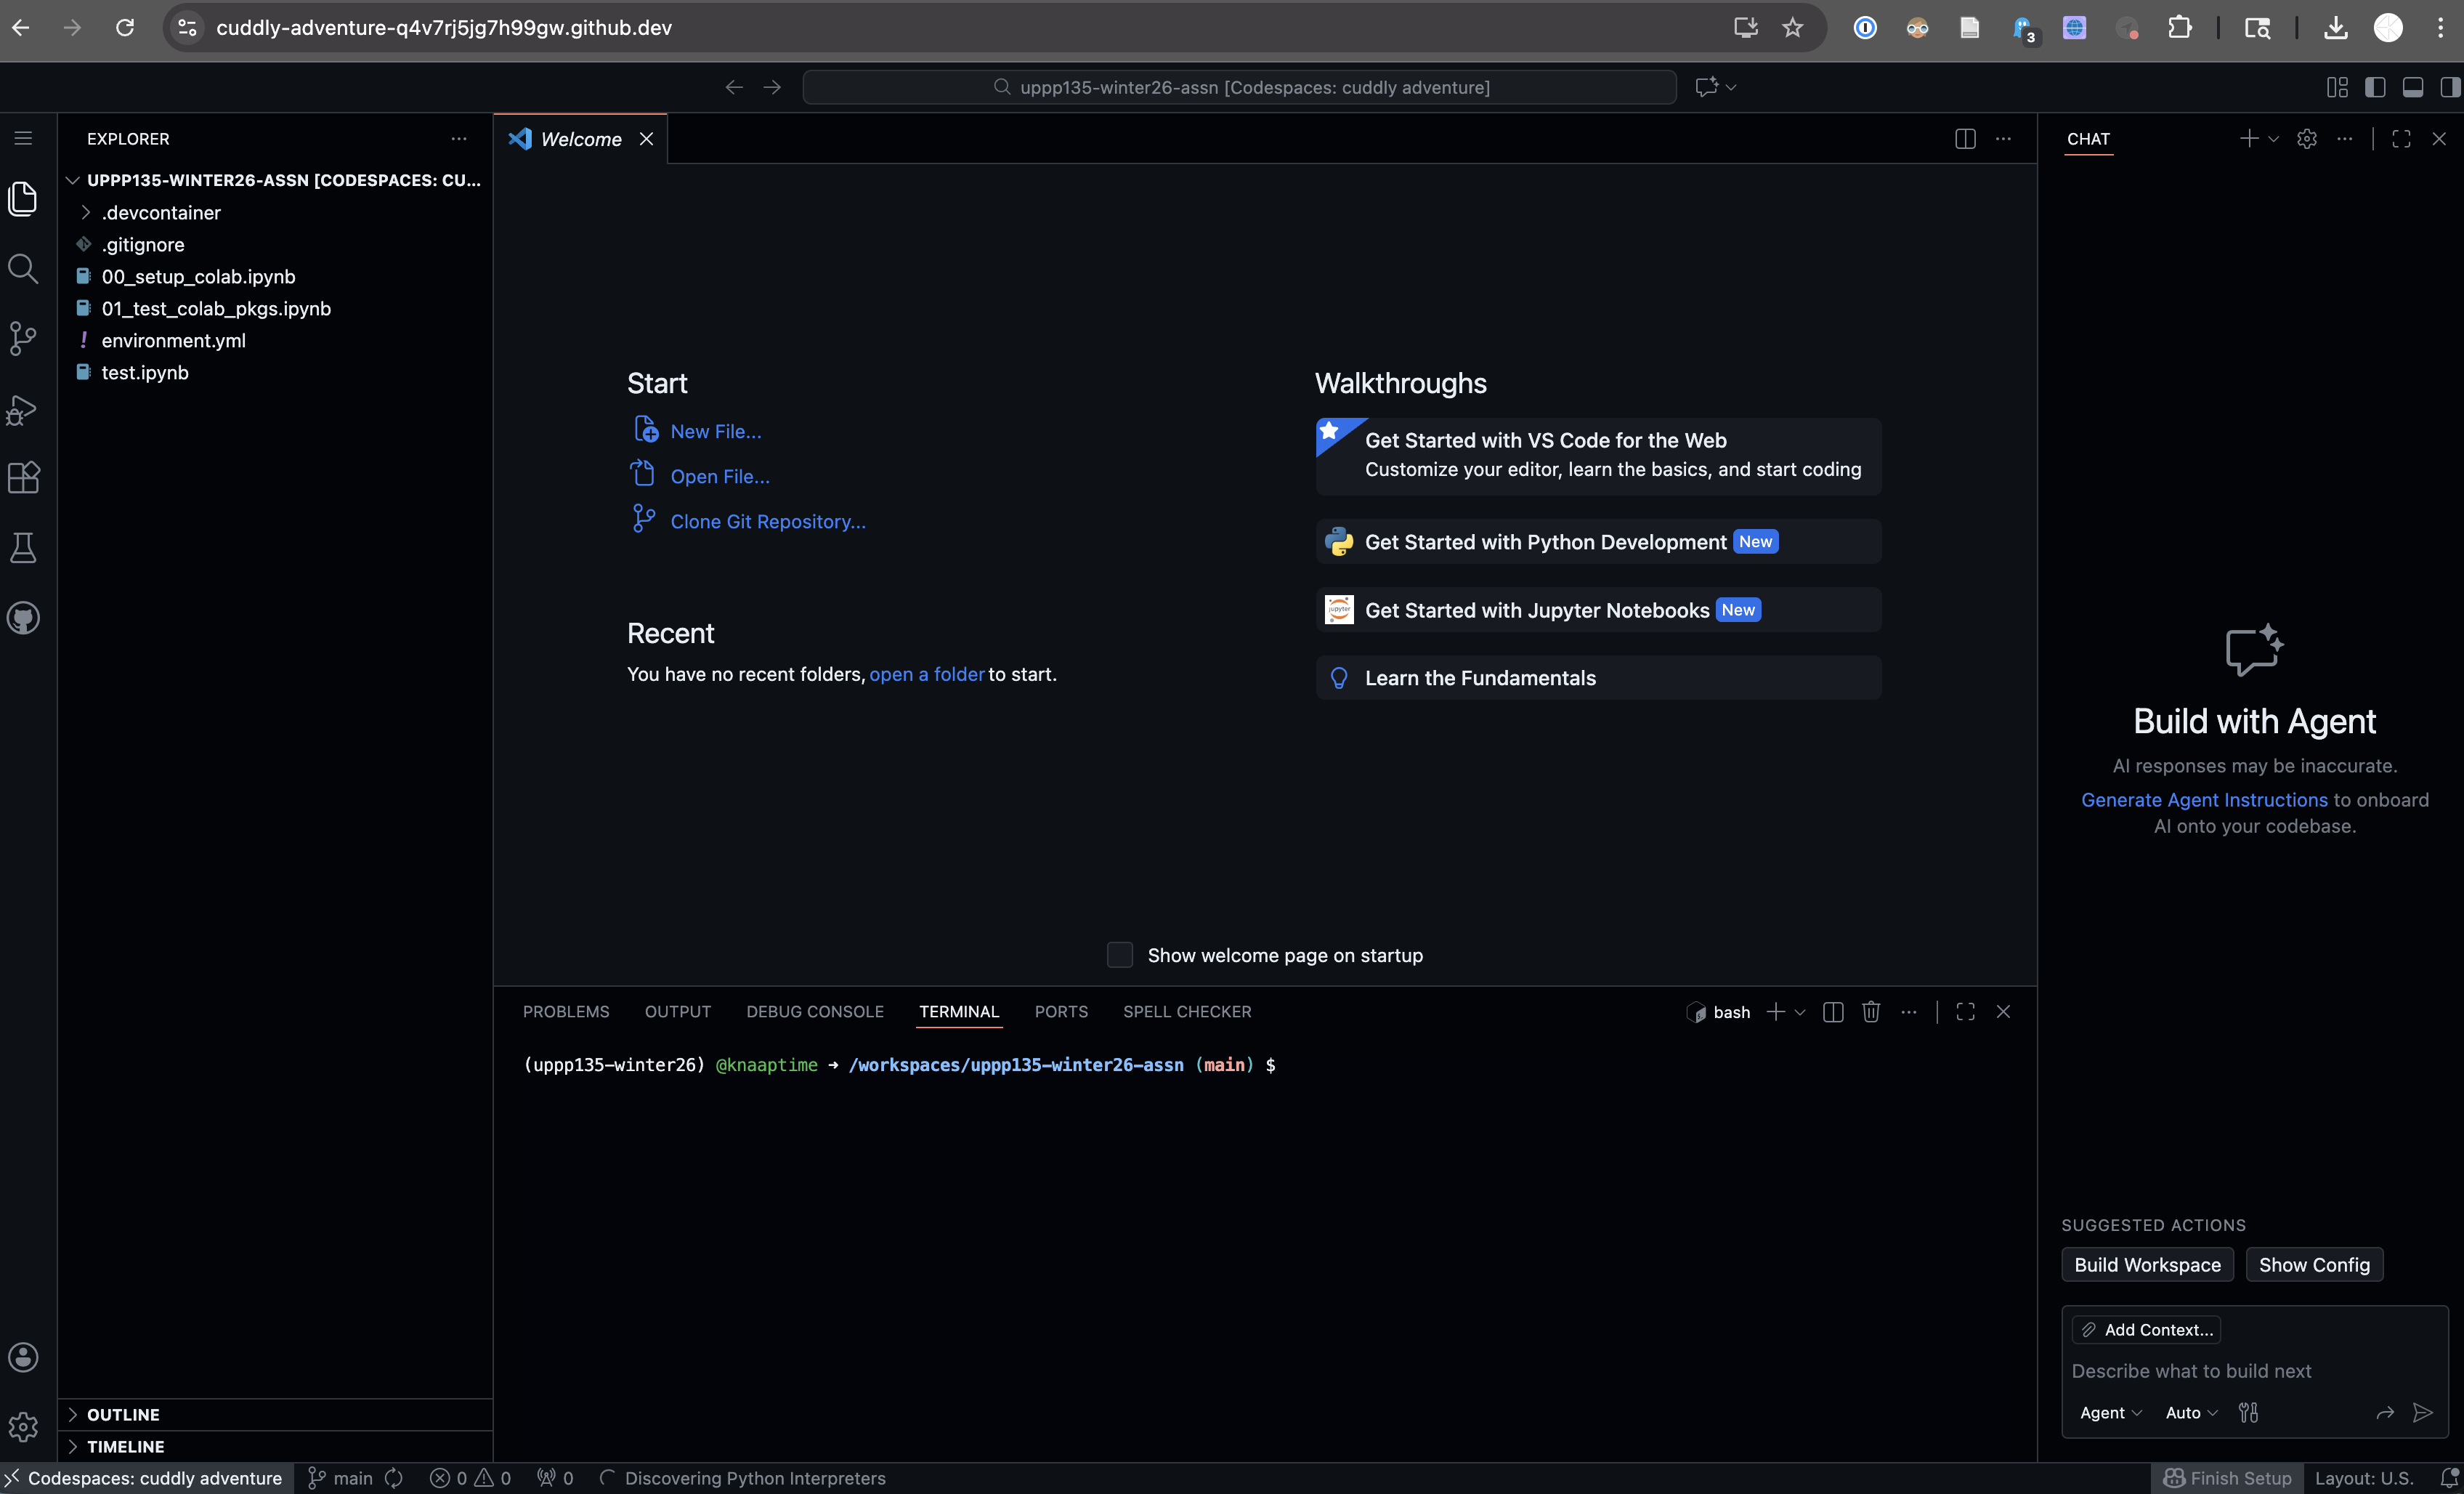The height and width of the screenshot is (1494, 2464).
Task: Click the Show Config button
Action: coord(2314,1265)
